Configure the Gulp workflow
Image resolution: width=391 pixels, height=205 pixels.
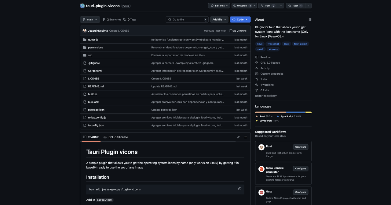point(301,192)
